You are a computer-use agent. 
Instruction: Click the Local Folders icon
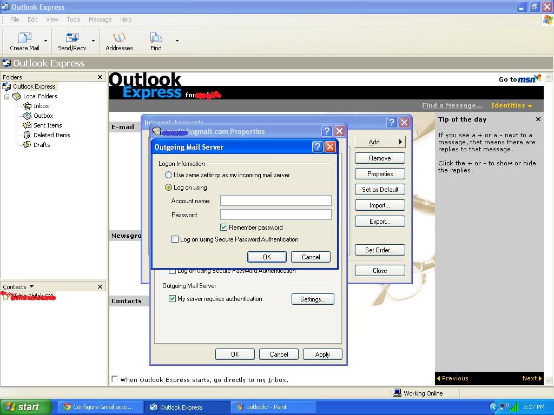(17, 96)
